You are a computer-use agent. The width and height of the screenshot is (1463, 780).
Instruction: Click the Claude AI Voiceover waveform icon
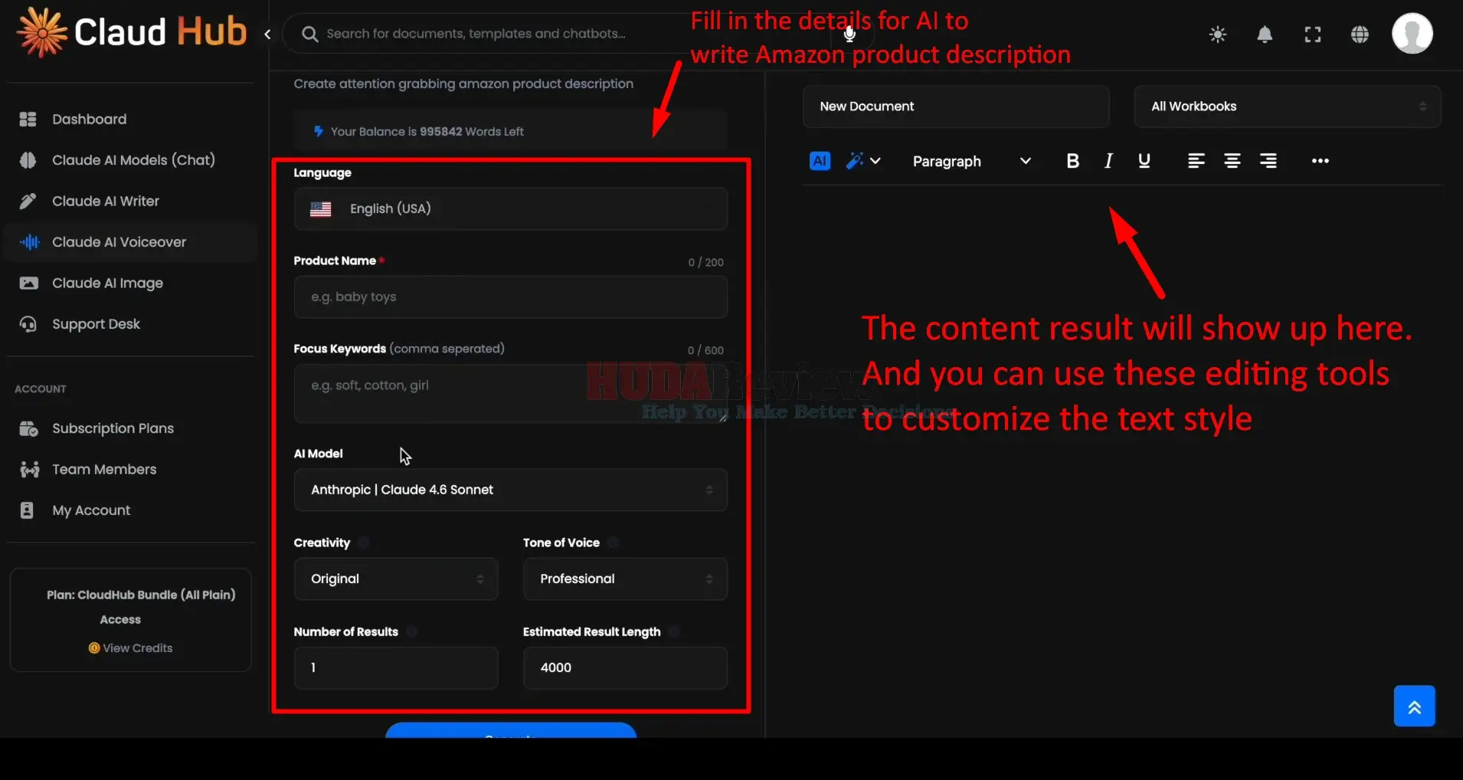click(x=29, y=242)
